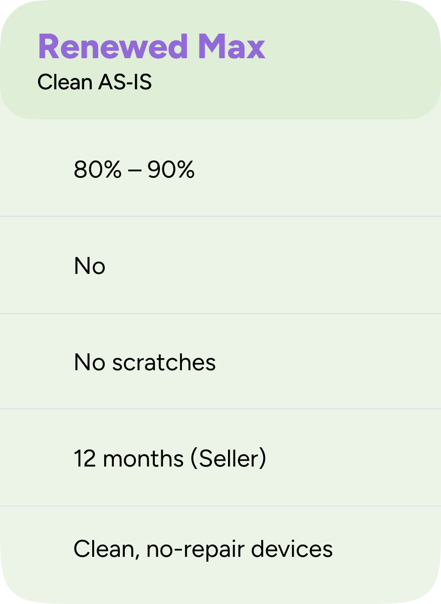Click the word Max in the title
Viewport: 441px width, 604px height.
tap(231, 47)
